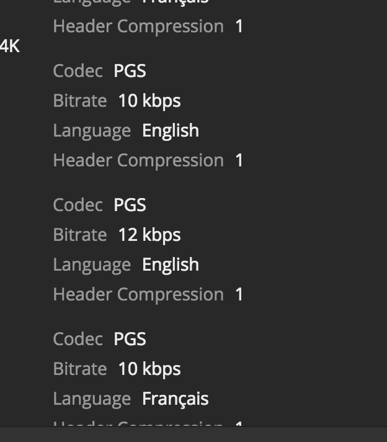Select Header Compression value 1 in 12 kbps block
Viewport: 387px width, 442px height.
pos(239,295)
